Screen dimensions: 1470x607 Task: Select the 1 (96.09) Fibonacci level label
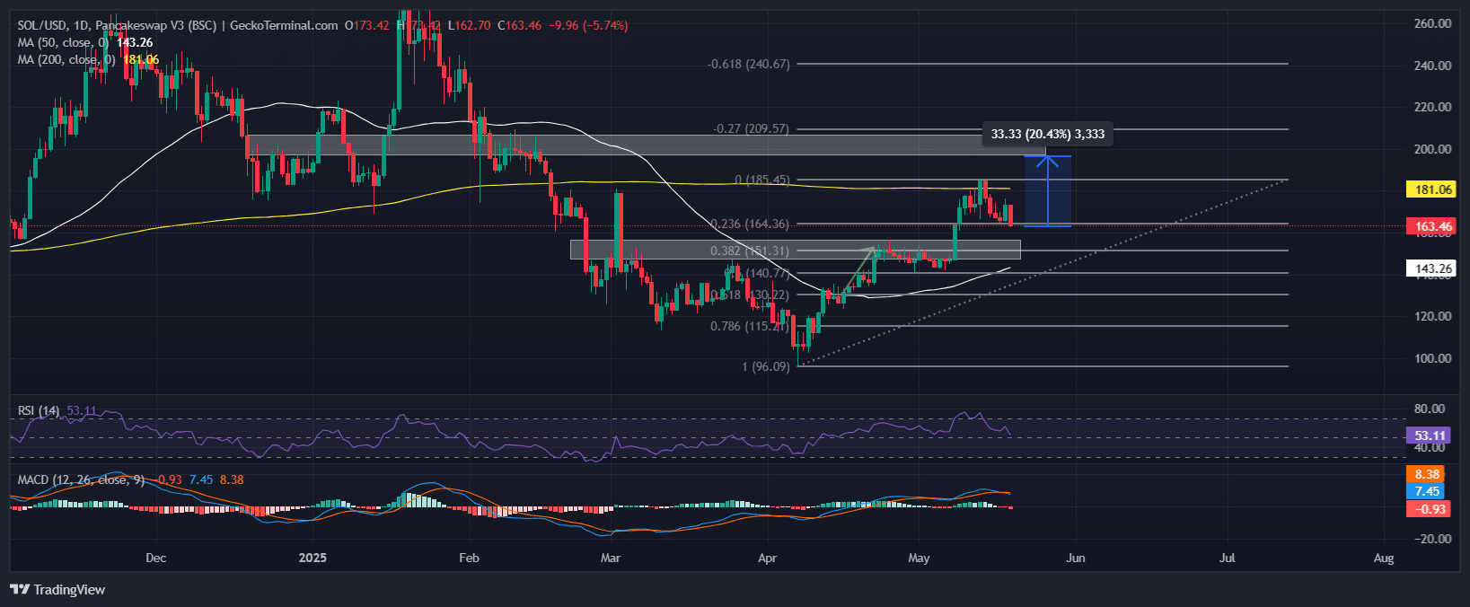[x=766, y=366]
